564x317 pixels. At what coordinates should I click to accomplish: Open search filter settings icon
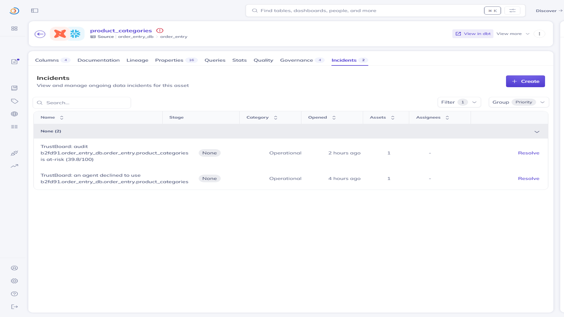click(512, 11)
